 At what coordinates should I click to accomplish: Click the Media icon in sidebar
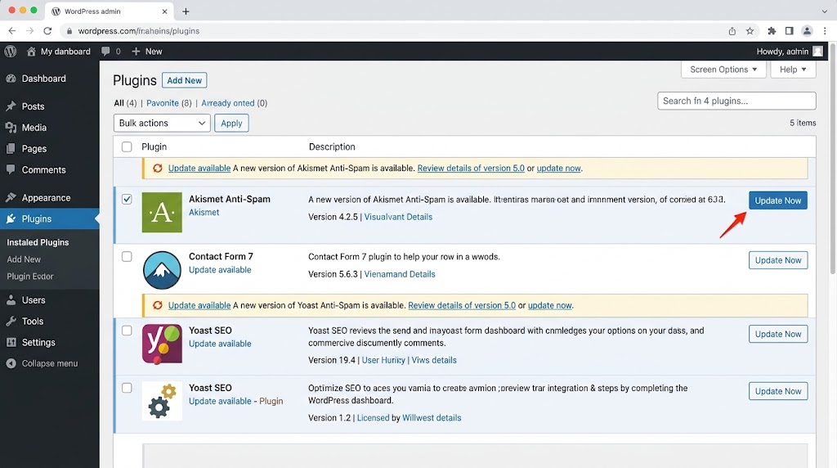[11, 128]
